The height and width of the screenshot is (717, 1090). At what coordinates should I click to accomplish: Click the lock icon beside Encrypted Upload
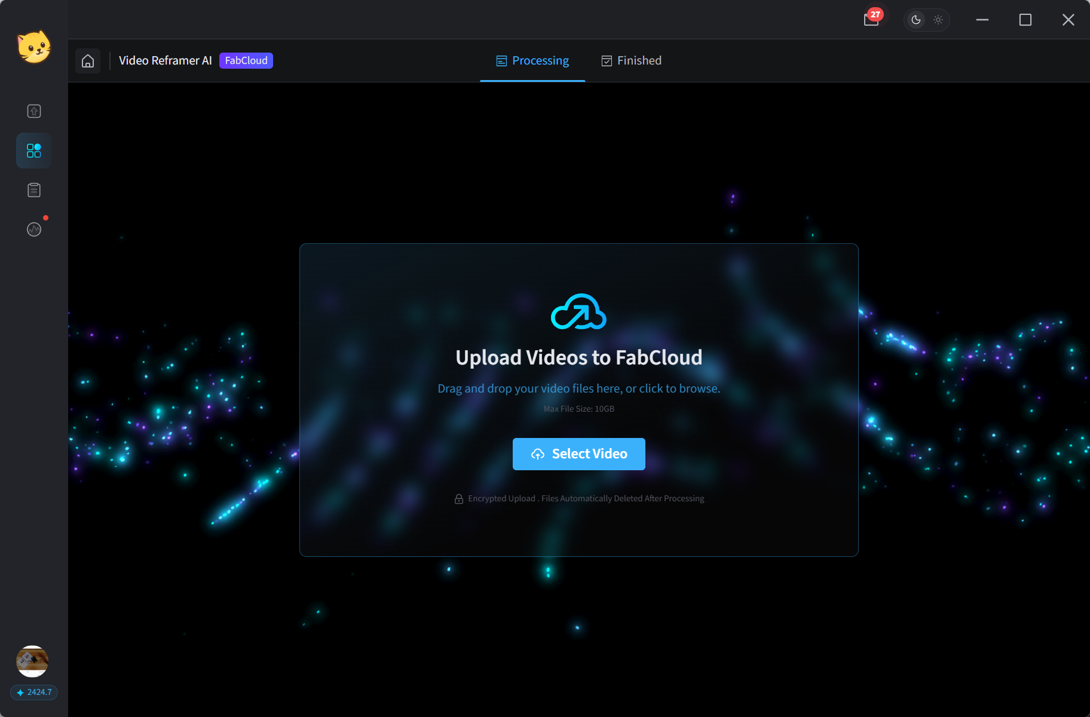pos(459,498)
